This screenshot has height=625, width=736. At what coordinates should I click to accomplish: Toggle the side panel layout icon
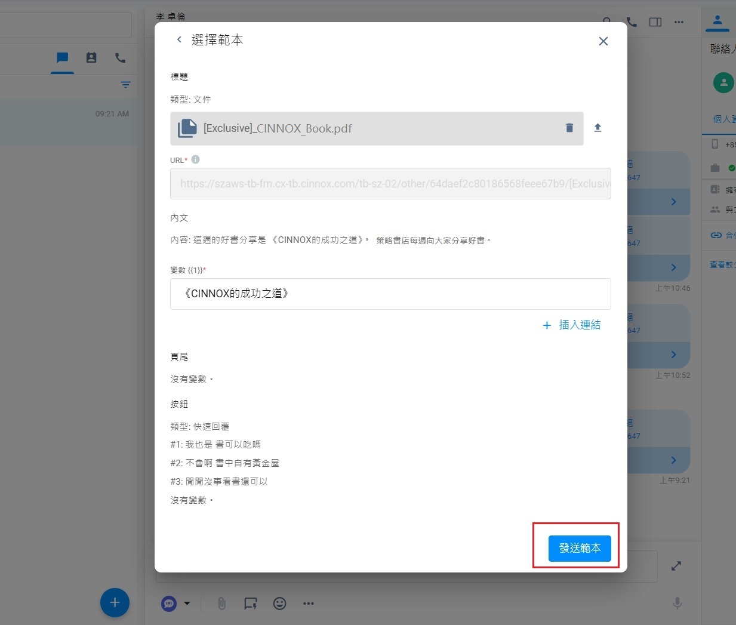tap(655, 22)
